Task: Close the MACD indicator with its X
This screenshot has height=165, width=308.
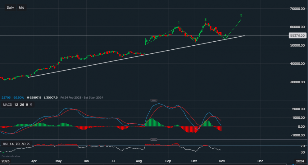Action: [x=31, y=105]
